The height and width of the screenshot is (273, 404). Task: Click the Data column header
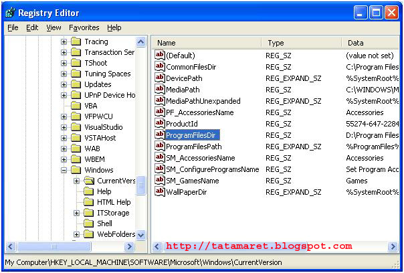(x=371, y=43)
